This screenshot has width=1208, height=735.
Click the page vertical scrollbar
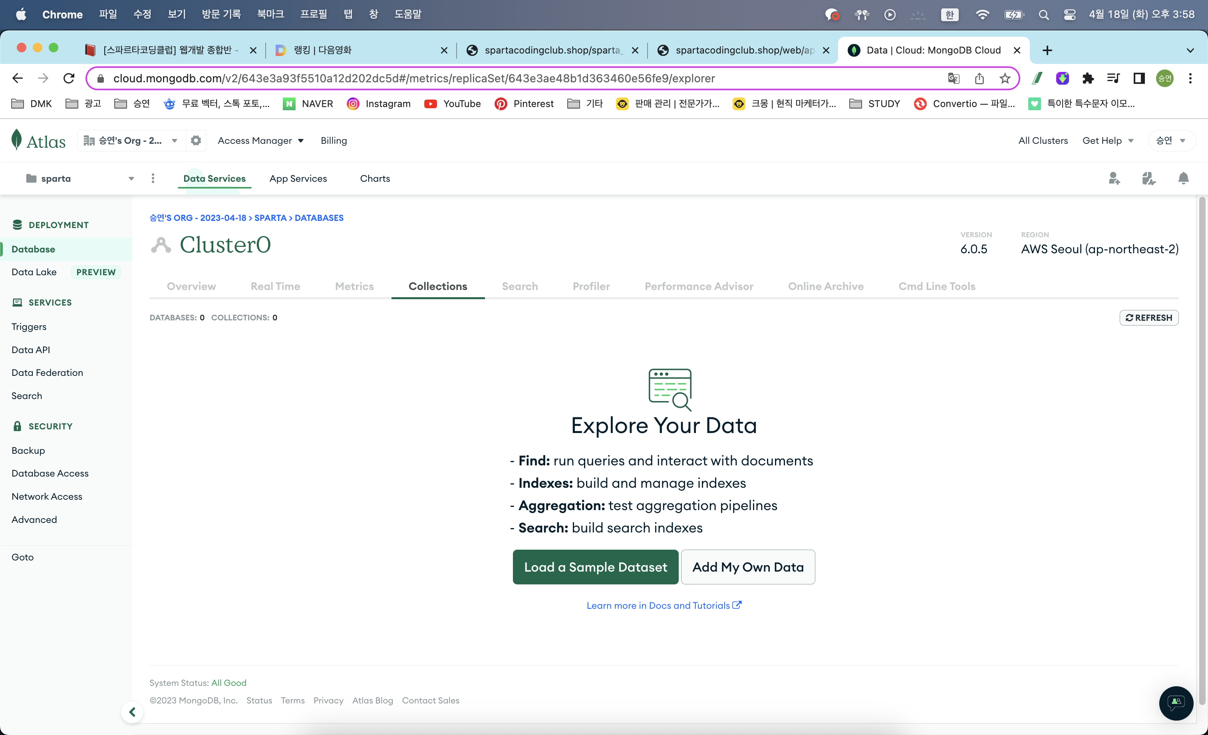tap(1202, 451)
